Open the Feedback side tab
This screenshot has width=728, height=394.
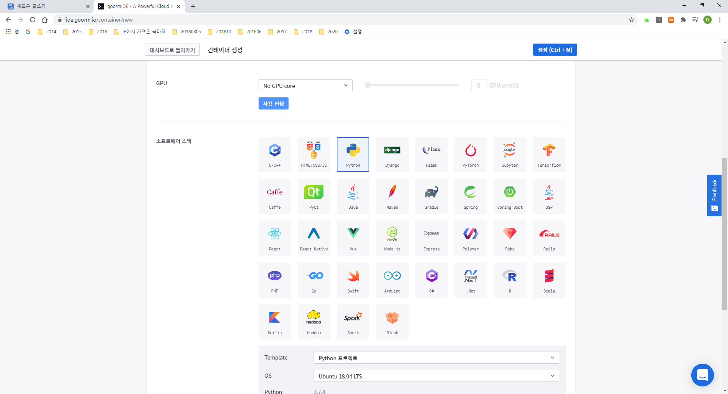[714, 195]
